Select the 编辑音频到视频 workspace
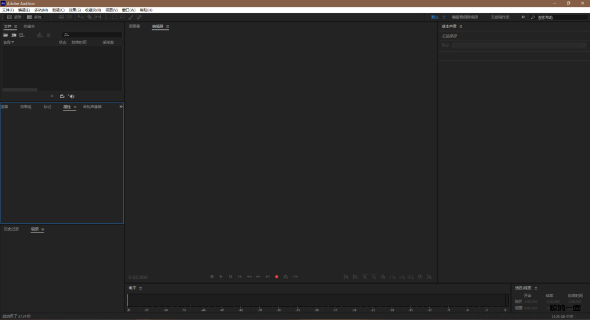Image resolution: width=590 pixels, height=320 pixels. tap(464, 17)
